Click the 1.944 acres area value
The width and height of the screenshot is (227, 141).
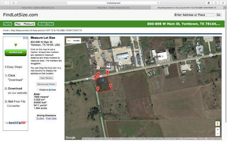[40, 108]
